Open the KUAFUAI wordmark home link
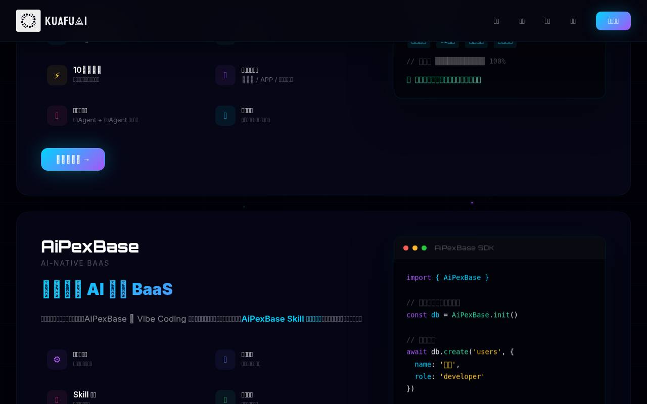Viewport: 647px width, 404px height. (x=66, y=21)
